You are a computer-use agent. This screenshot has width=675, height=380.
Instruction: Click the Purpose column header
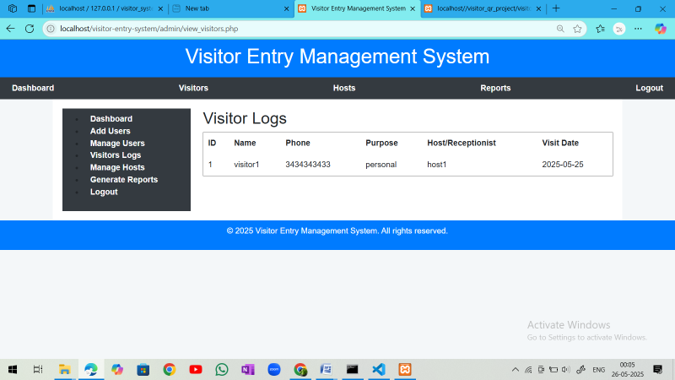(381, 143)
